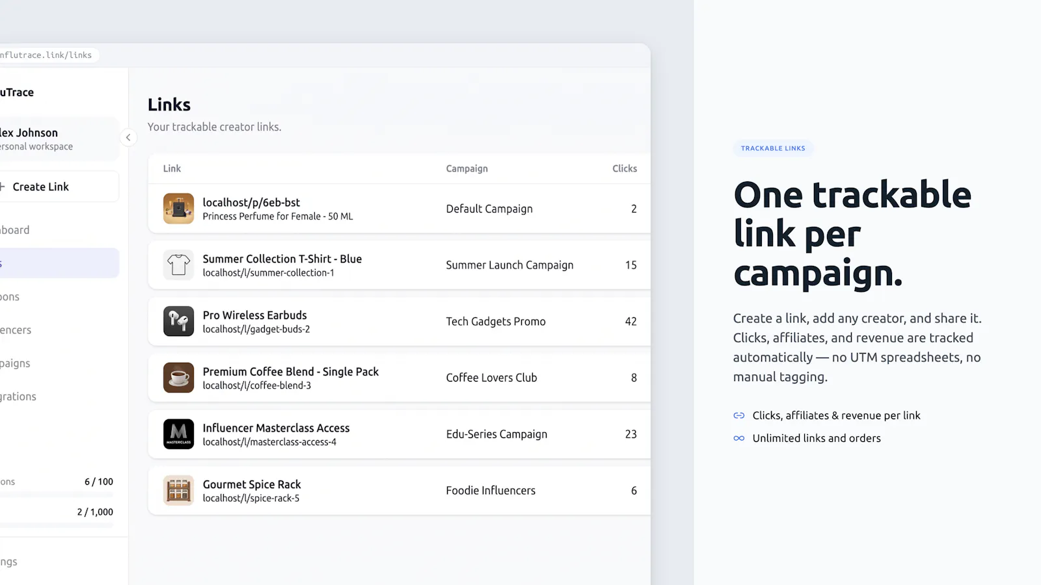This screenshot has height=585, width=1041.
Task: Select Influencer Masterclass Access link title
Action: [276, 428]
